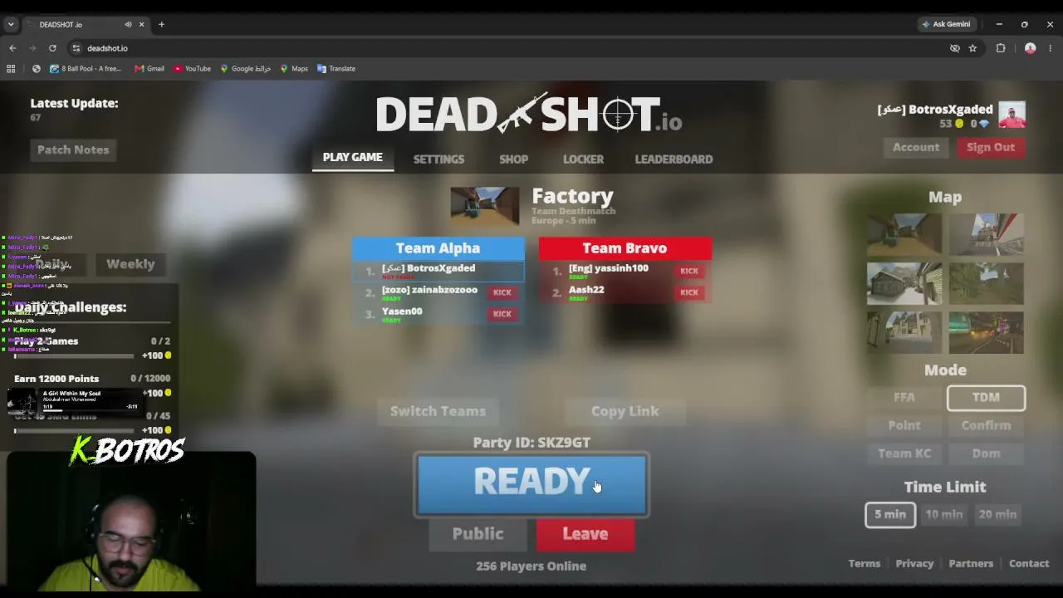Viewport: 1063px width, 598px height.
Task: Click the Party ID: SKZ9GT text
Action: 531,443
